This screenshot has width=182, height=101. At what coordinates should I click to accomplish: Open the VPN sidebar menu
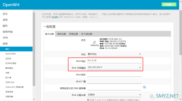point(5,38)
